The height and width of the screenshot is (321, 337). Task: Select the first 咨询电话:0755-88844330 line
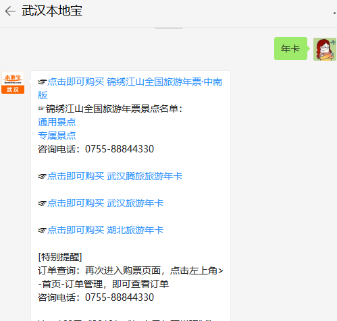tap(96, 149)
